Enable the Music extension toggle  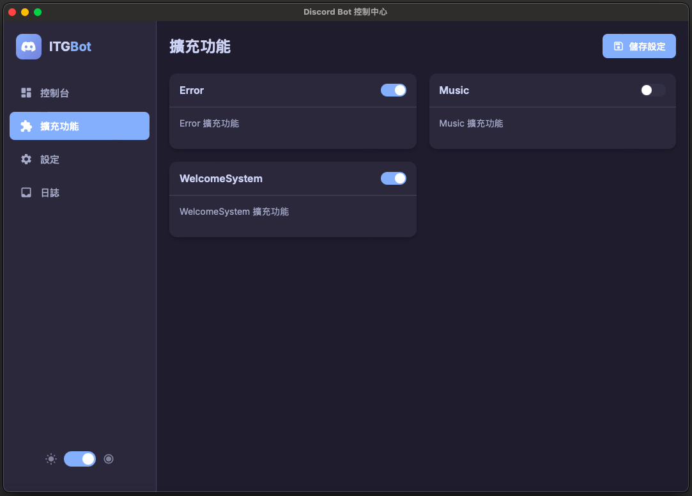click(652, 90)
